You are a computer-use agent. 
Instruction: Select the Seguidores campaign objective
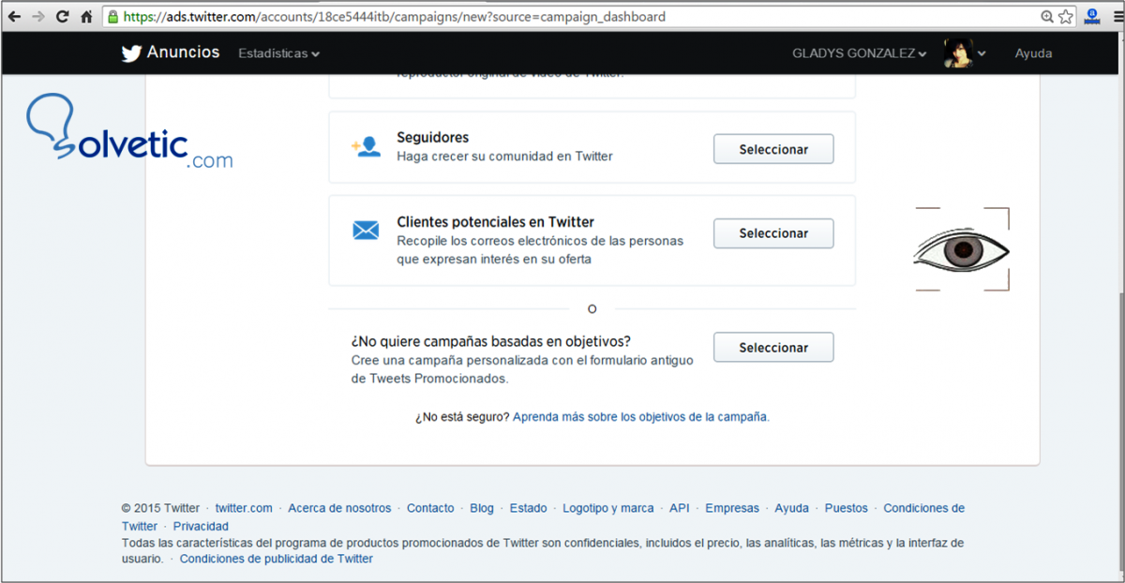click(773, 149)
